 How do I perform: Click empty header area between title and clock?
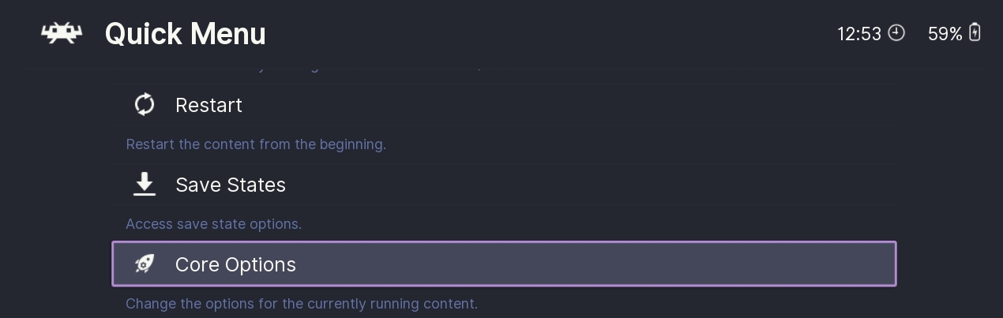tap(553, 34)
